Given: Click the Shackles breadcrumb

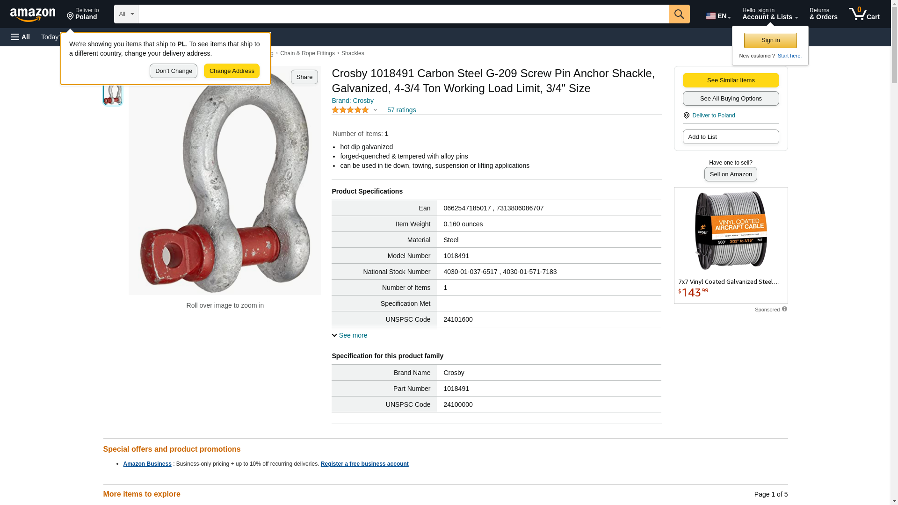Looking at the screenshot, I should [353, 53].
